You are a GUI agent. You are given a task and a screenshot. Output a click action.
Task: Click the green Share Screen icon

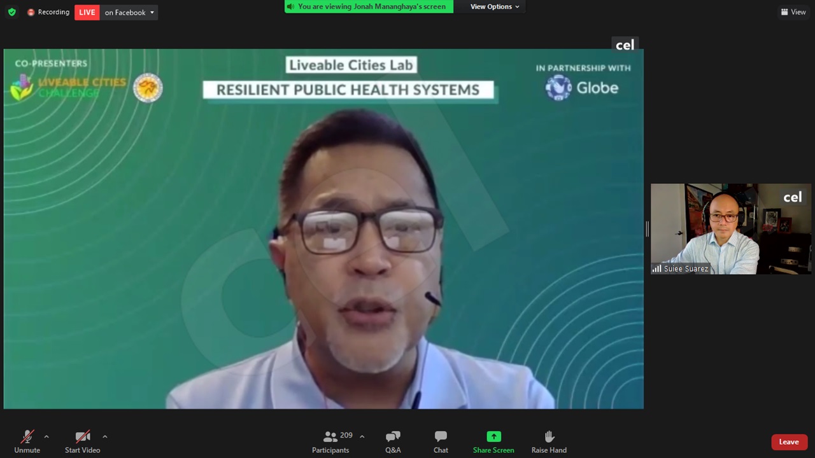click(x=493, y=436)
